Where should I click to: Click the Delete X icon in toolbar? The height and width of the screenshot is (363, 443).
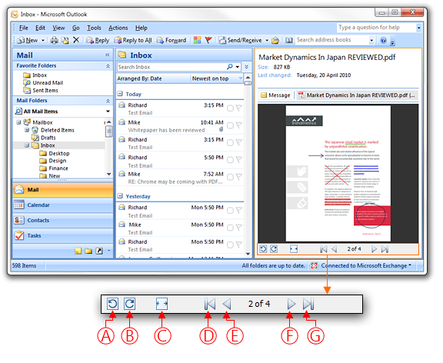[76, 40]
